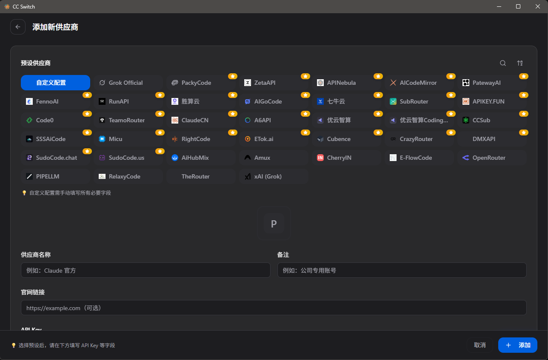
Task: Click the PackyCode logo icon
Action: click(x=175, y=83)
